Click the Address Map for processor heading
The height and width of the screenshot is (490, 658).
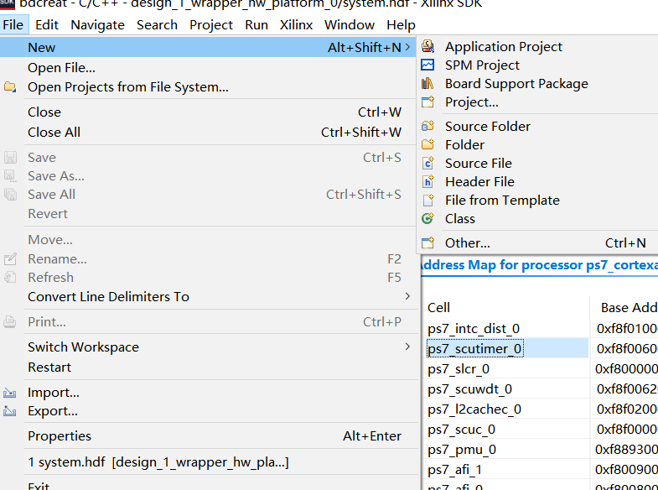(539, 265)
